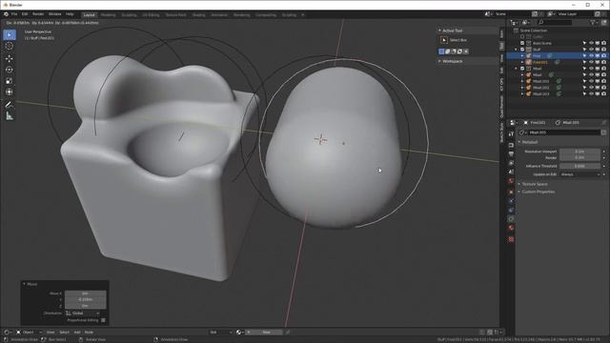610x343 pixels.
Task: Activate the Rotate tool
Action: 10,70
